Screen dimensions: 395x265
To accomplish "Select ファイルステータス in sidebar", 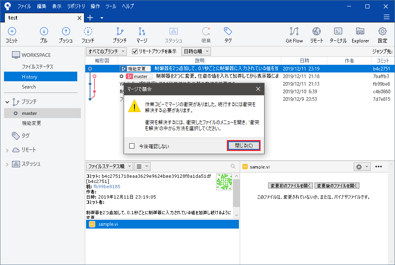I will click(x=38, y=67).
